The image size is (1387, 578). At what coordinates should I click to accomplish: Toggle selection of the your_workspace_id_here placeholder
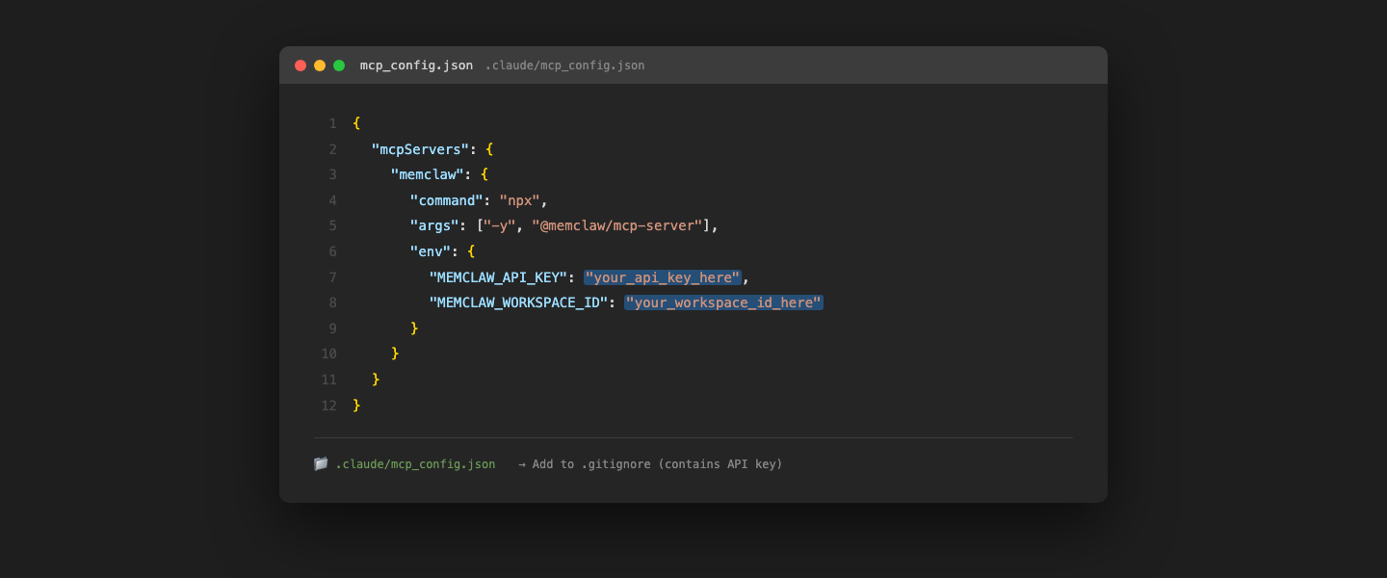pyautogui.click(x=722, y=302)
